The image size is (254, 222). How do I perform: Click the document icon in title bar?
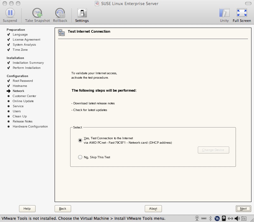[x=97, y=3]
